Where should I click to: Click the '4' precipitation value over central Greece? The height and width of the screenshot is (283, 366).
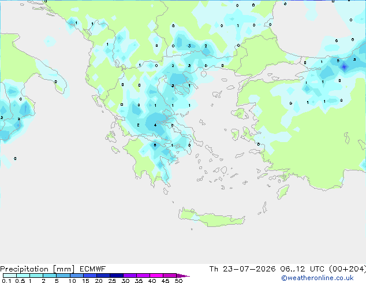pyautogui.click(x=155, y=125)
